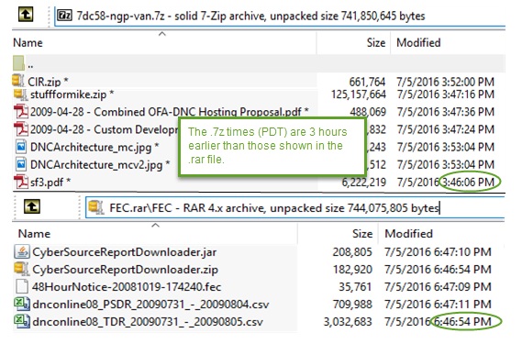Sort bottom pane by Name column
Screen dimensions: 522x344
click(x=34, y=233)
